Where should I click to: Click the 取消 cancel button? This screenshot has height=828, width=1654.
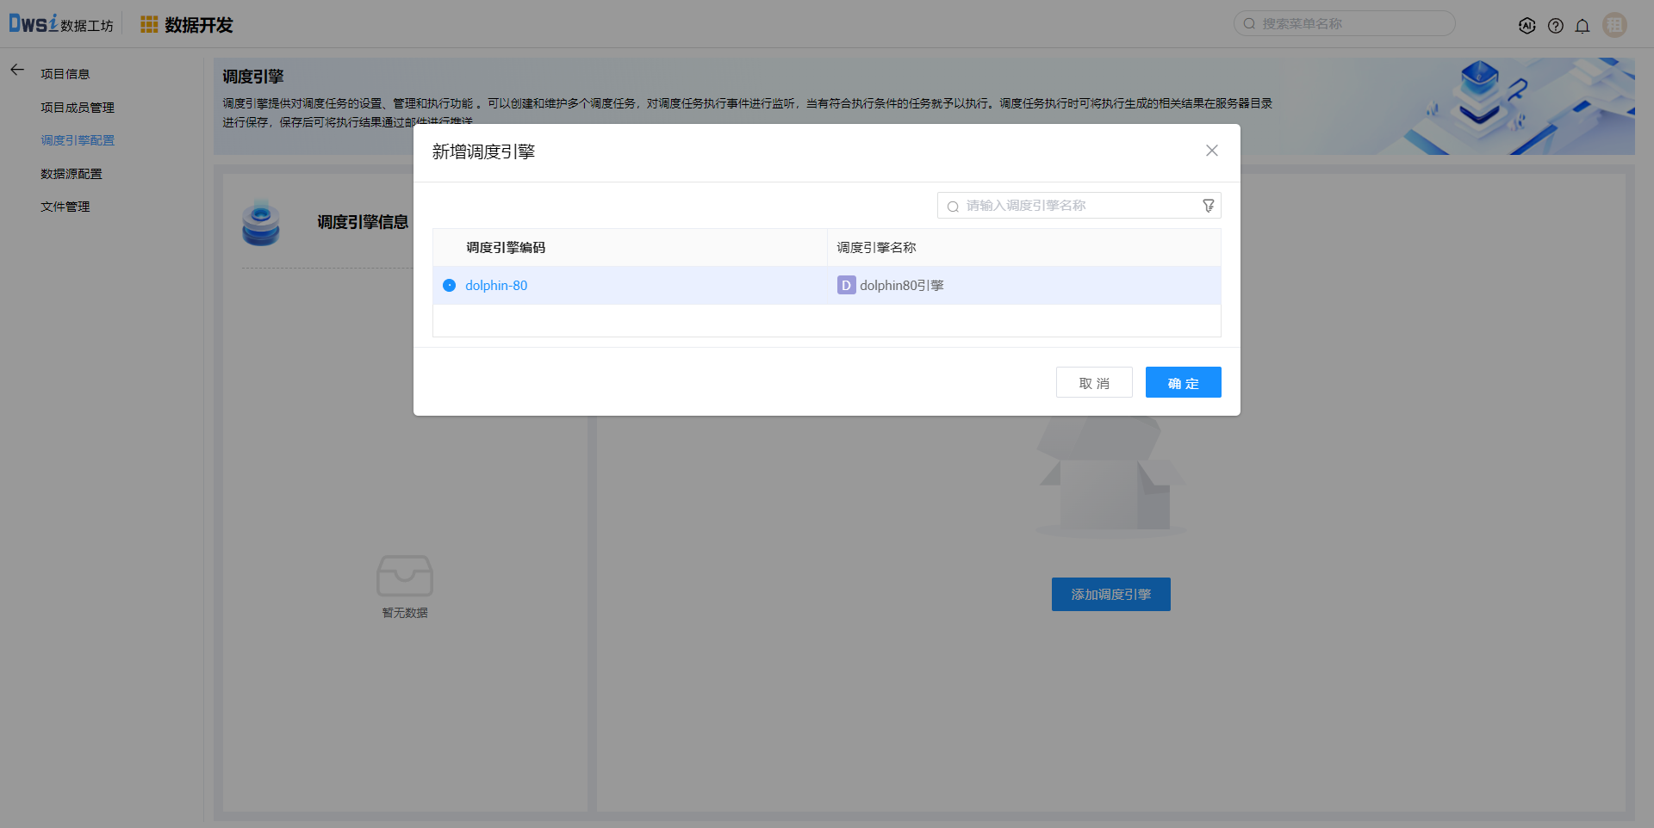click(x=1094, y=383)
